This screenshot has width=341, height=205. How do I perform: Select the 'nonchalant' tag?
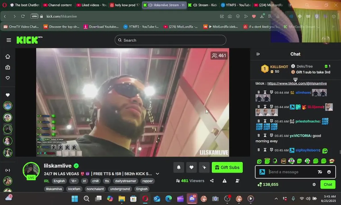[x=95, y=189]
